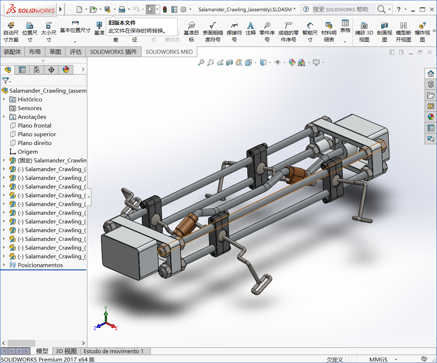The height and width of the screenshot is (363, 437).
Task: Click the Open file folder icon
Action: click(x=93, y=9)
